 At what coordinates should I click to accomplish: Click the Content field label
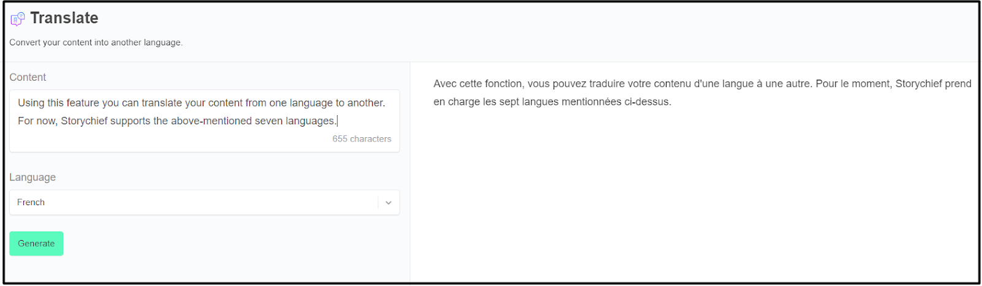click(28, 77)
